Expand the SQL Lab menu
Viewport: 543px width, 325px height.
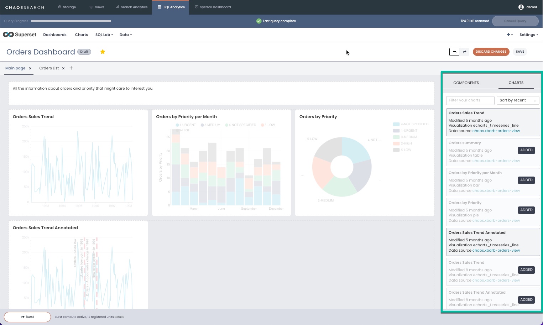[104, 35]
